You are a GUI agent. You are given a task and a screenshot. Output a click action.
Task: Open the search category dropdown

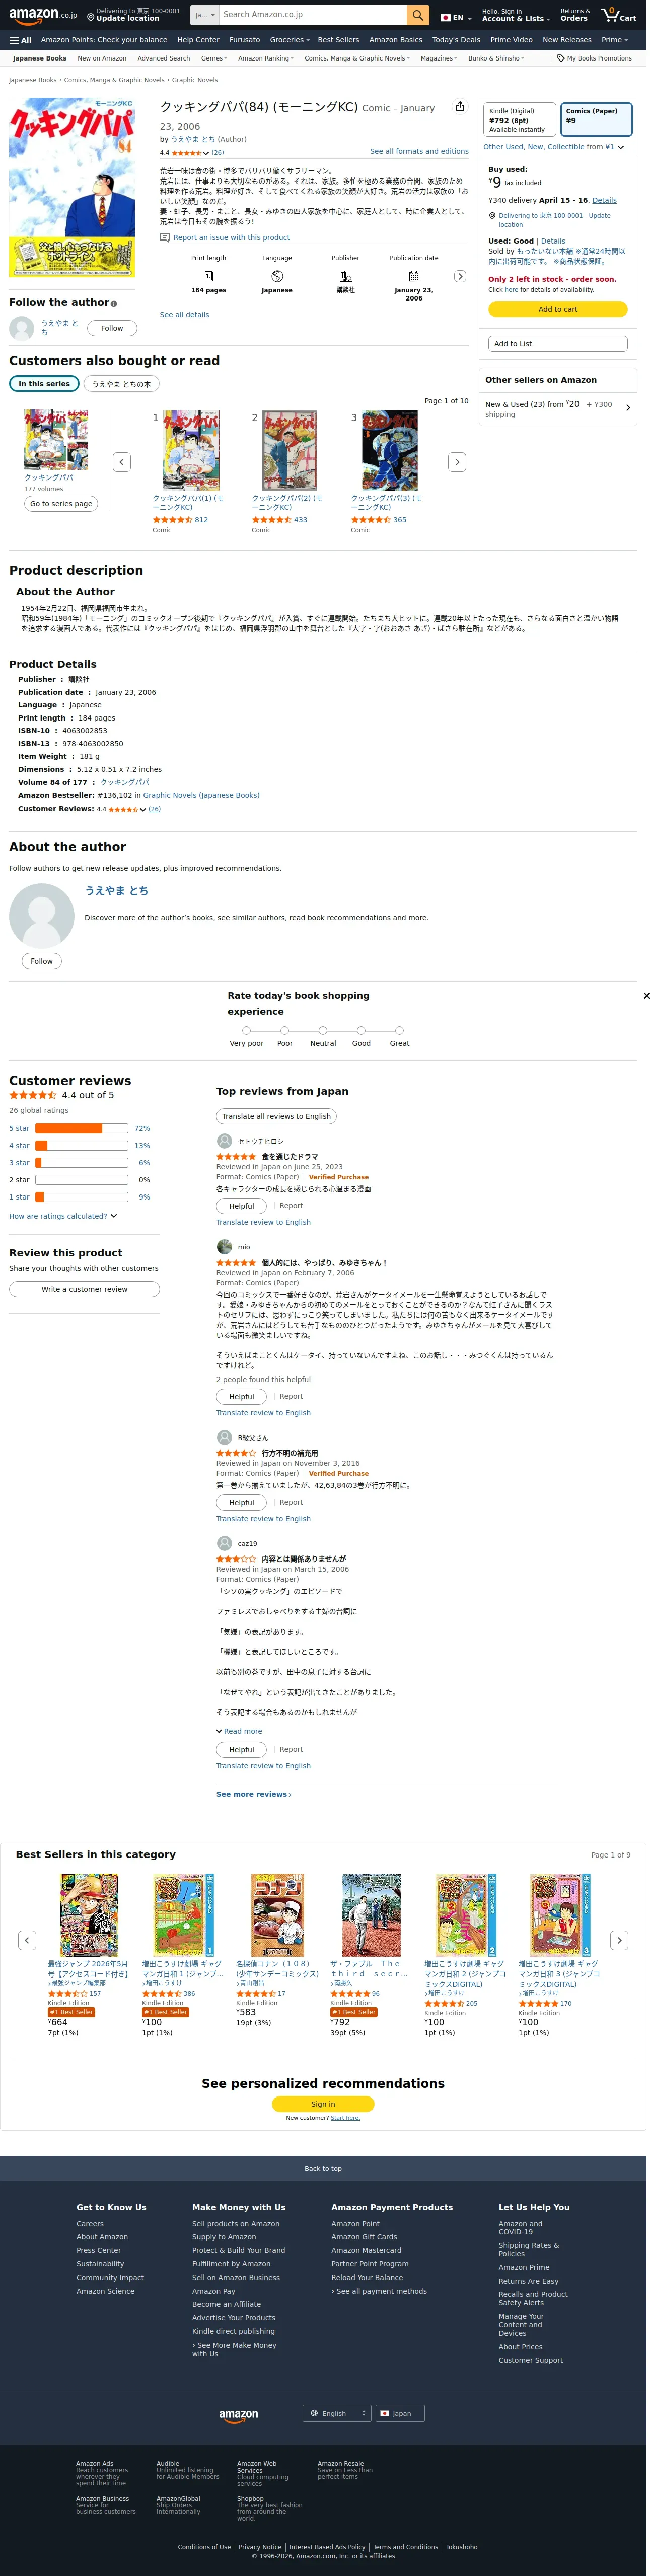click(x=205, y=15)
